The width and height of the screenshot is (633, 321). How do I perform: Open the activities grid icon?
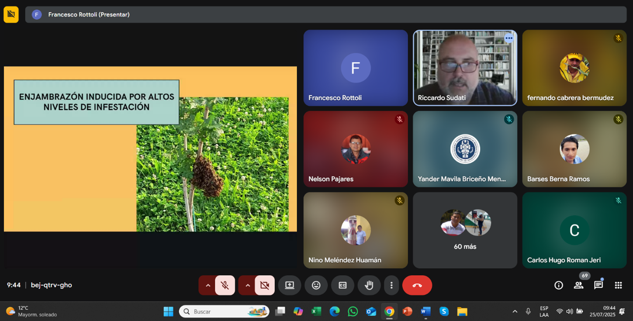point(618,285)
